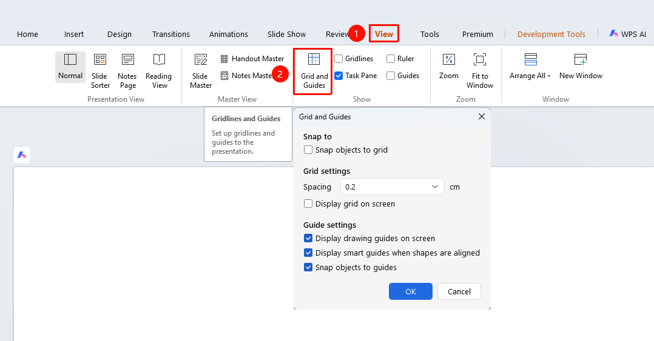
Task: Uncheck Snap objects to guides
Action: coord(308,267)
